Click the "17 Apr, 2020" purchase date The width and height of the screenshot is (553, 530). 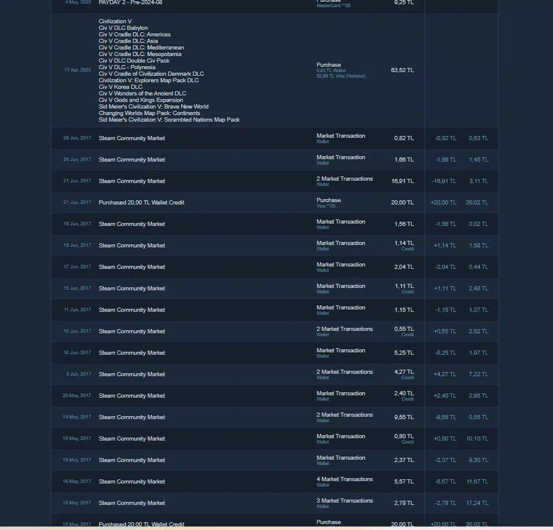coord(77,70)
